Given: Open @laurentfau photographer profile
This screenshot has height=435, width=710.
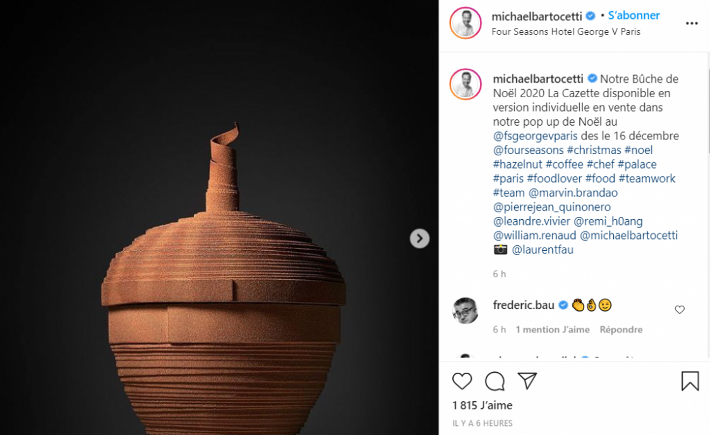Looking at the screenshot, I should click(x=542, y=250).
